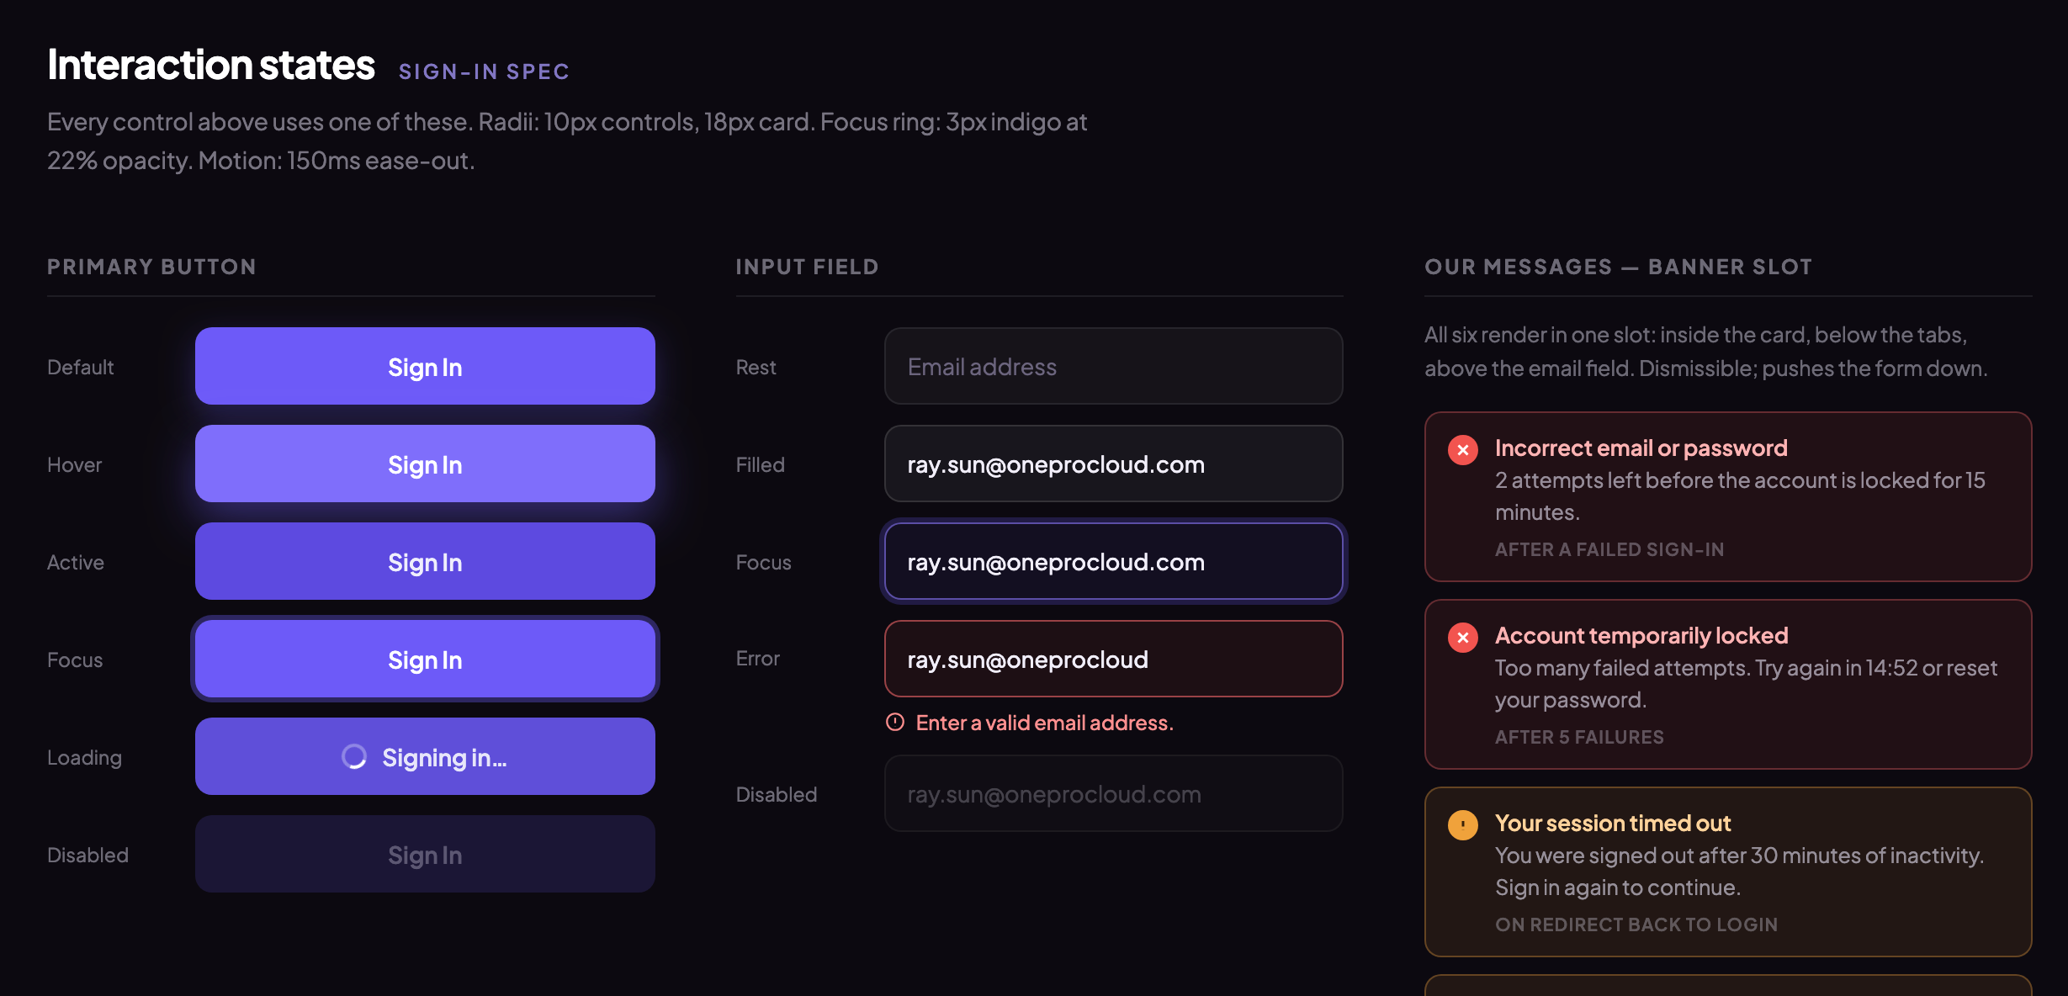Click the Active state Sign In button

425,561
